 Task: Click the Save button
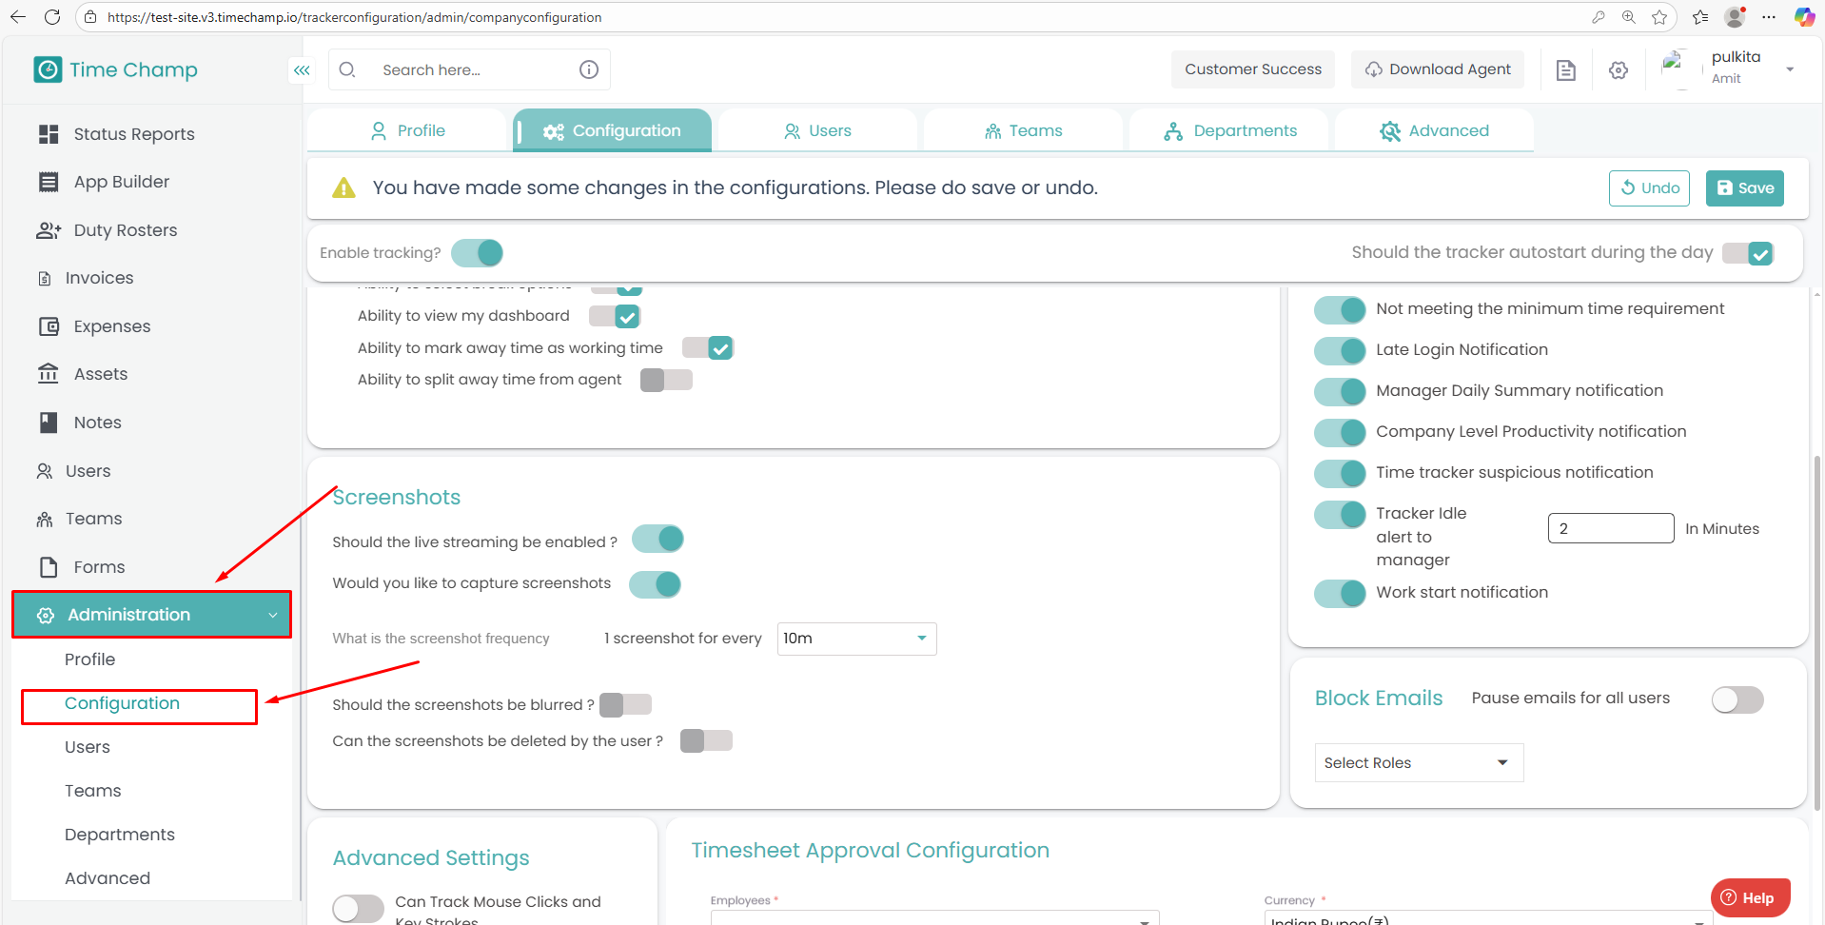point(1744,188)
